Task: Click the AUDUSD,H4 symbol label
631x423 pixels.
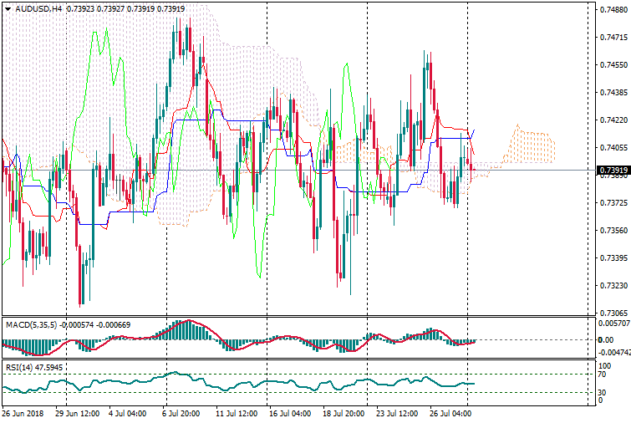Action: tap(38, 8)
